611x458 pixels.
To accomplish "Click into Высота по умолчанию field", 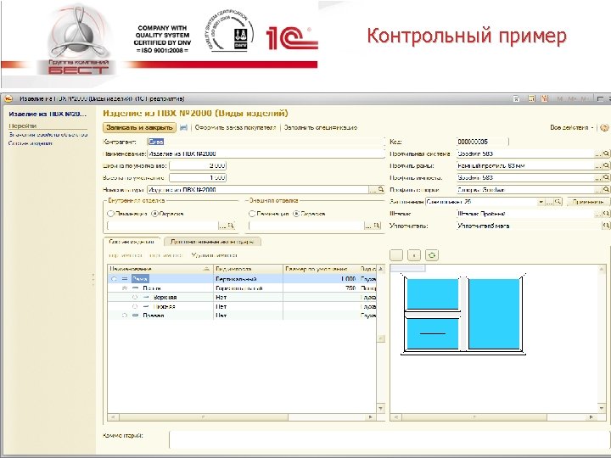I will tap(198, 177).
